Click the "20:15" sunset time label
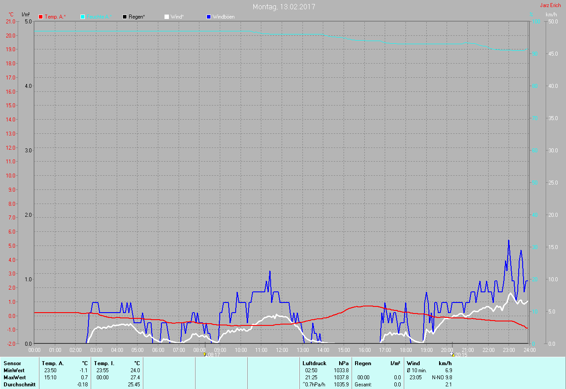Viewport: 566px width, 389px height. pyautogui.click(x=461, y=355)
